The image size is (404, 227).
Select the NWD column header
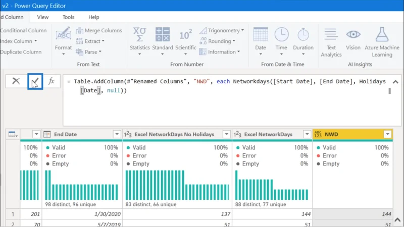point(352,134)
